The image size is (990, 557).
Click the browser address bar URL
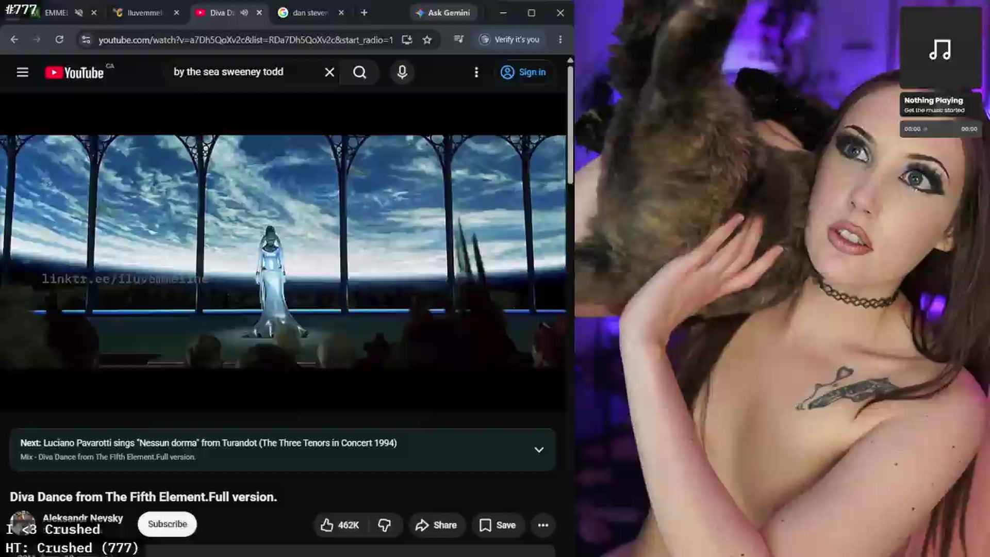click(x=245, y=40)
